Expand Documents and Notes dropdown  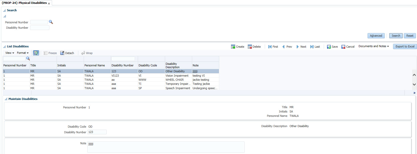pyautogui.click(x=373, y=46)
